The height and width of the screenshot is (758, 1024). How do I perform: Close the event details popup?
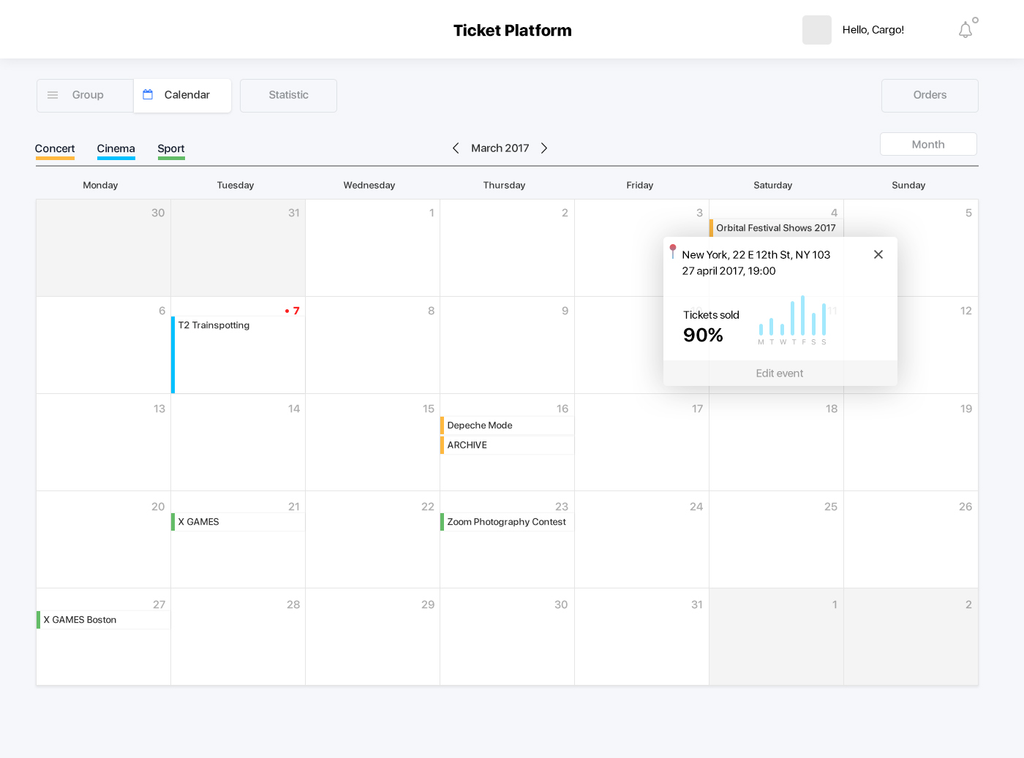coord(878,254)
